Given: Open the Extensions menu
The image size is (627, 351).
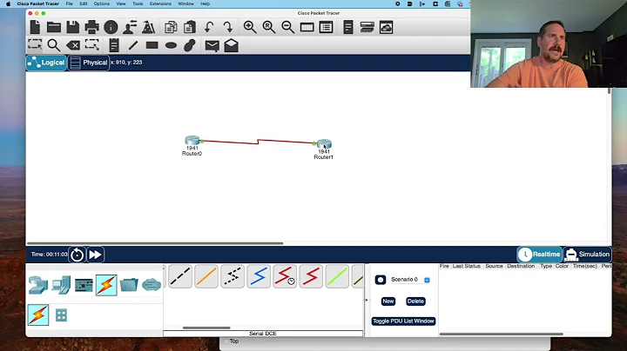Looking at the screenshot, I should coord(160,3).
